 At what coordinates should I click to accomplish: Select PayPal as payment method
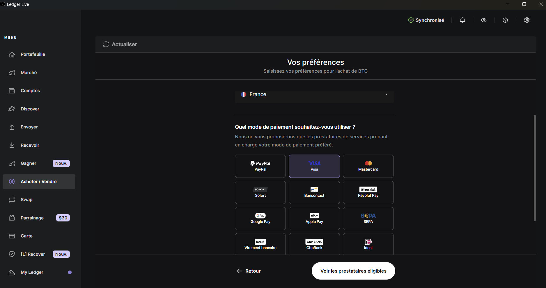coord(260,166)
